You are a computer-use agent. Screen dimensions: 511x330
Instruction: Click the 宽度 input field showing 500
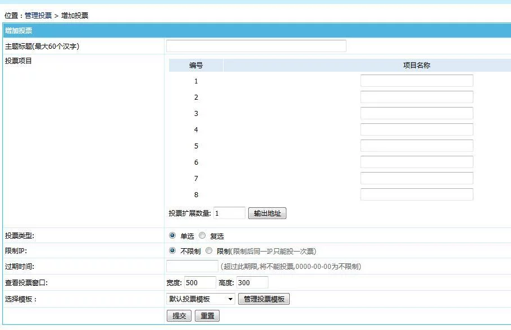point(200,282)
